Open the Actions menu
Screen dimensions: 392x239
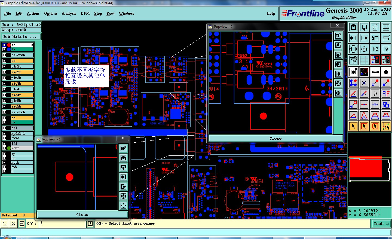click(33, 13)
